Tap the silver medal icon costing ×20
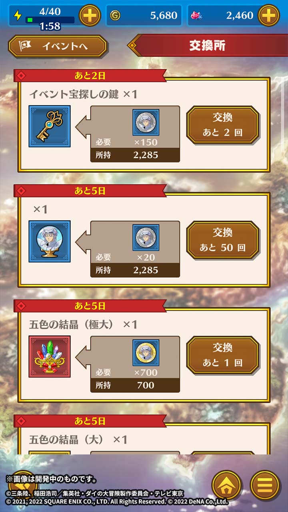 [146, 238]
